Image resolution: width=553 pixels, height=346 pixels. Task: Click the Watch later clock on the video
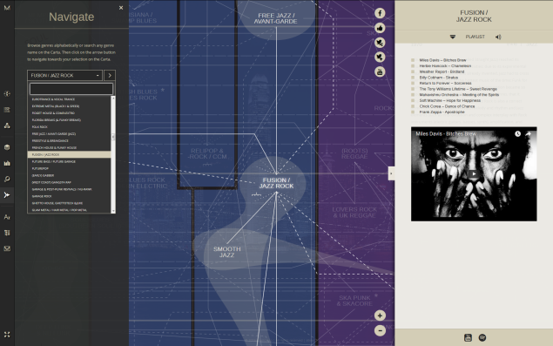pos(517,134)
